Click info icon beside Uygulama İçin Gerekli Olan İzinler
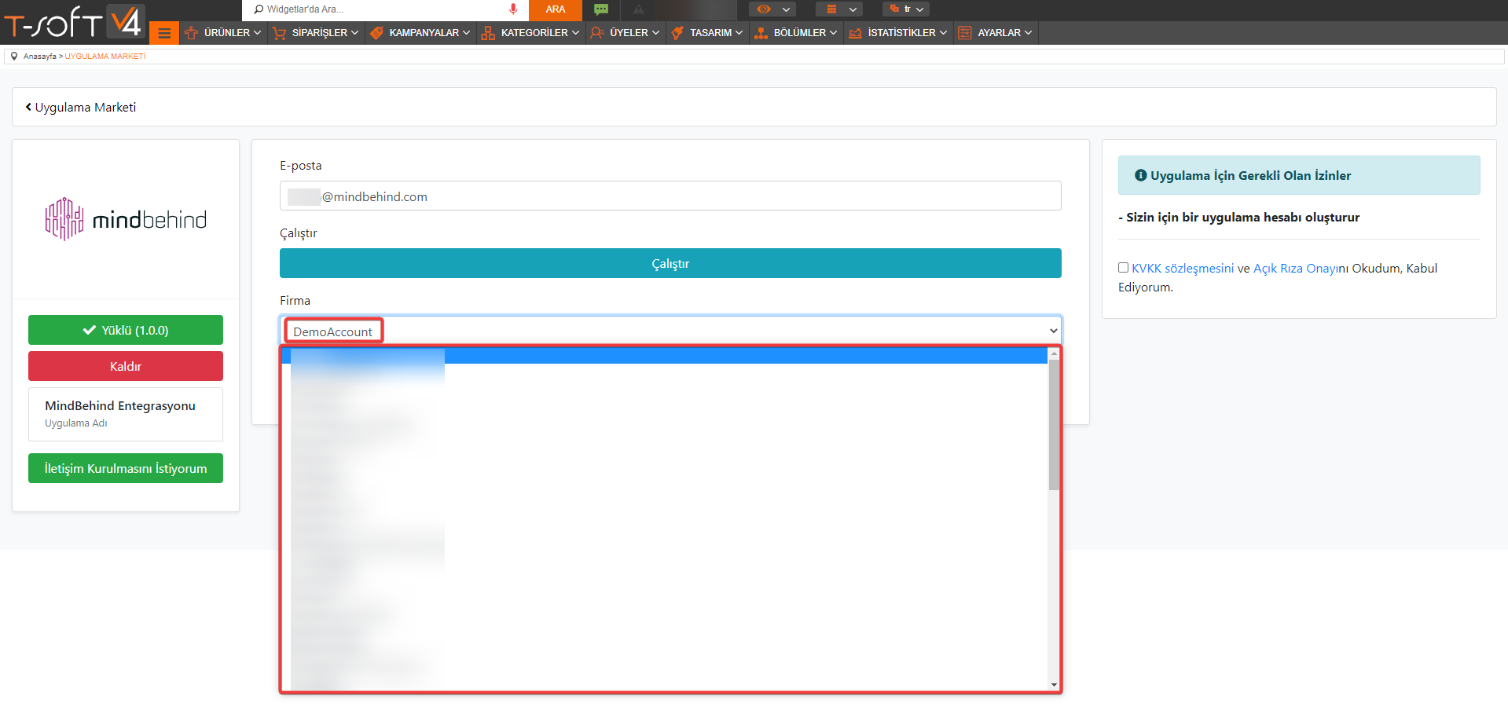Screen dimensions: 1508x714 [1140, 175]
